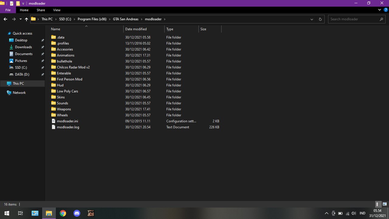Switch to the View ribbon tab
The width and height of the screenshot is (389, 219).
point(57,10)
